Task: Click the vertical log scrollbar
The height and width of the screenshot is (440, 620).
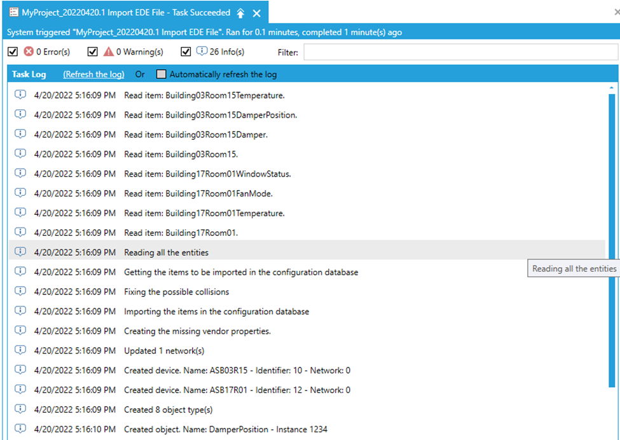Action: pyautogui.click(x=612, y=242)
